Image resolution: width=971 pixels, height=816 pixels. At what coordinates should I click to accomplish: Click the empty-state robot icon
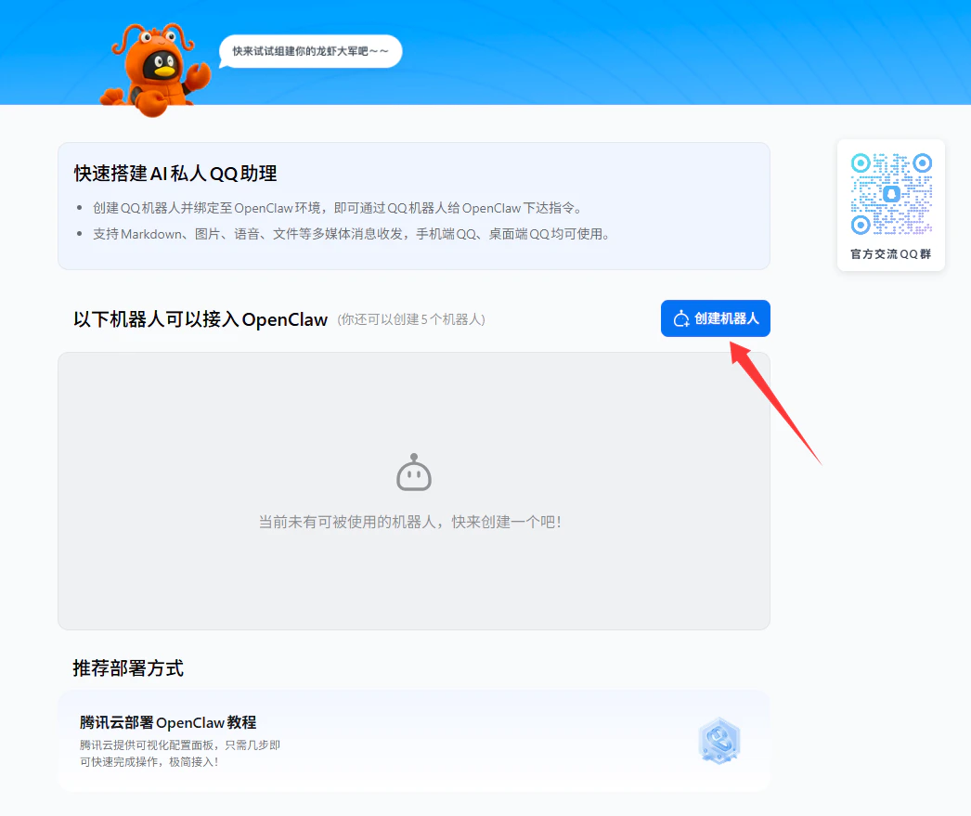coord(414,473)
